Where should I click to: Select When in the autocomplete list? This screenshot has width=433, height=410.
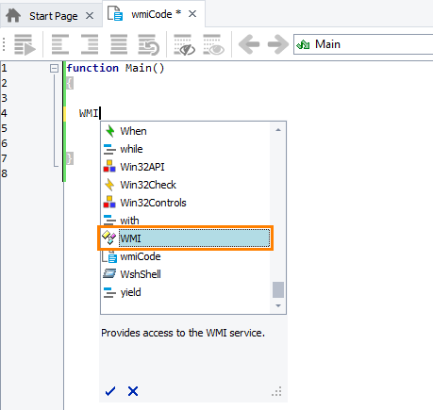[x=186, y=131]
